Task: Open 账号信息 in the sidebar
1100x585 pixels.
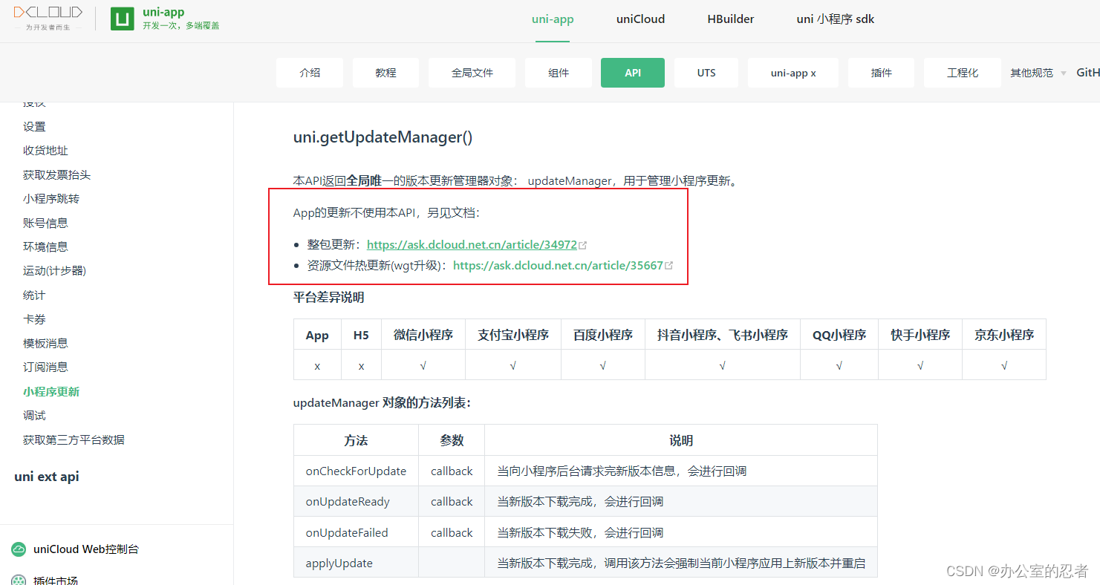Action: (x=45, y=223)
